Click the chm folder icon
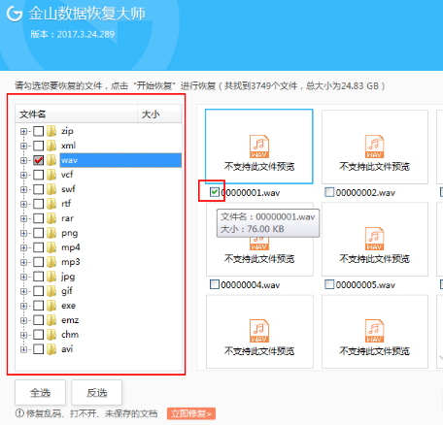 tap(51, 335)
